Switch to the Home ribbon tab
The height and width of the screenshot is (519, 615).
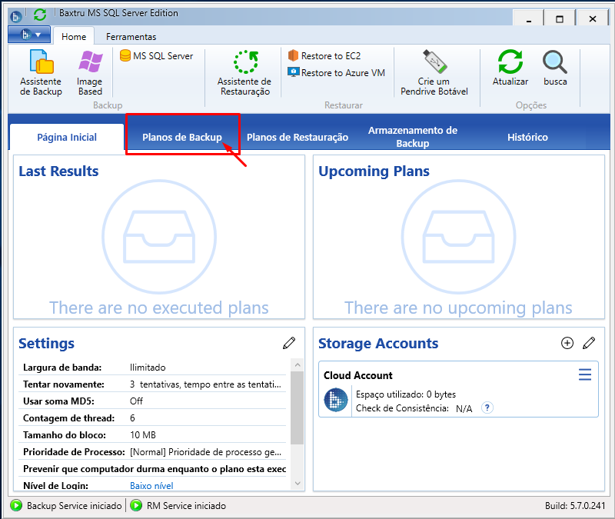tap(74, 36)
